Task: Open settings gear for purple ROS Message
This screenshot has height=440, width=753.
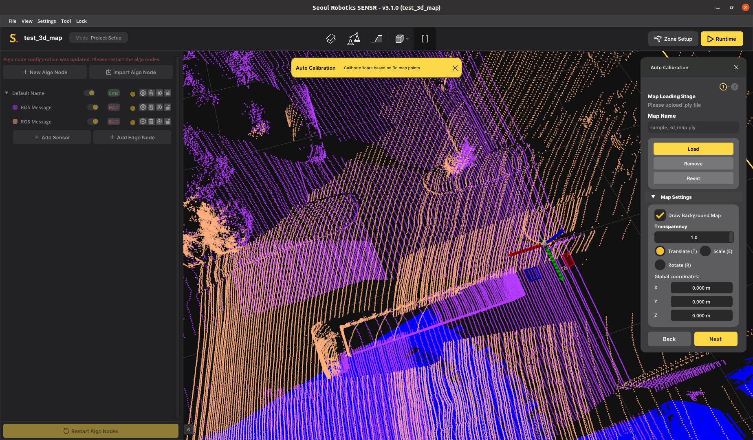Action: tap(143, 107)
